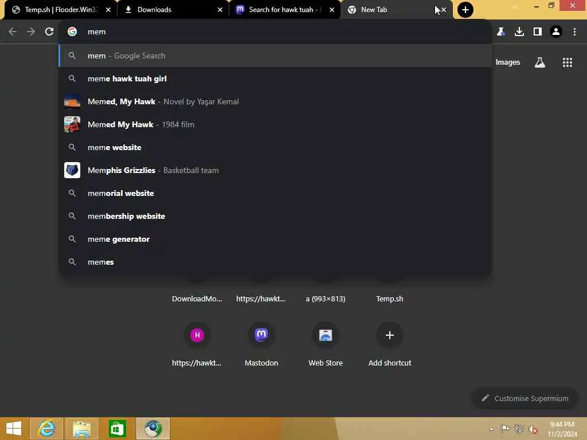Show hidden tray icons arrow
Viewport: 587px width, 440px height.
[x=491, y=429]
